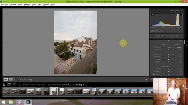
Task: Adjust the Contrast slider handle
Action: tap(168, 50)
